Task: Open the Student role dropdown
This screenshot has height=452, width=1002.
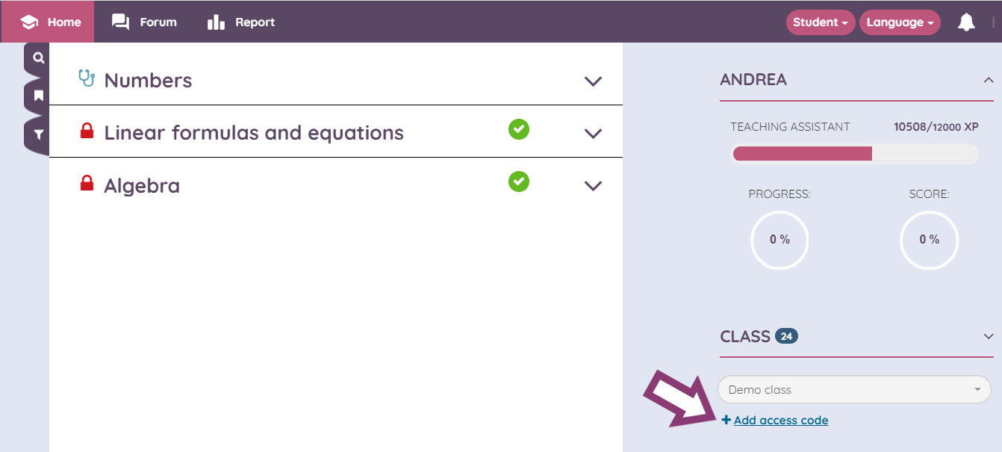Action: pos(820,22)
